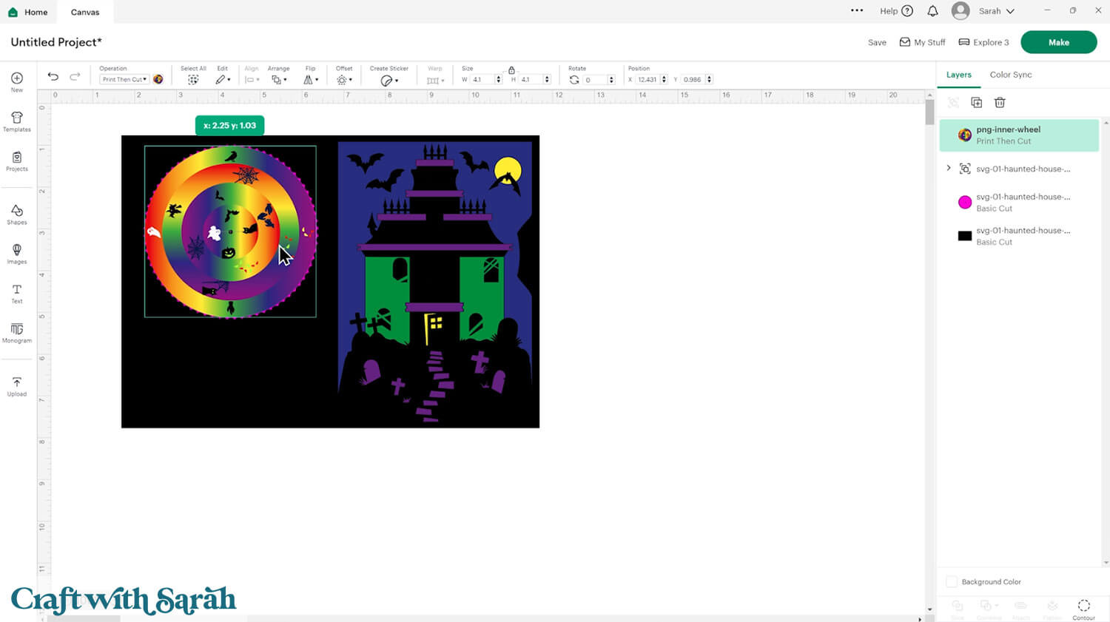
Task: Enable the Background Color checkbox
Action: (952, 581)
